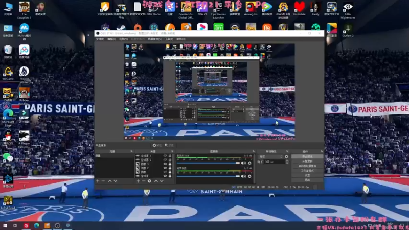409x230 pixels.
Task: Pop out the 场景 dock panel
Action: click(131, 151)
